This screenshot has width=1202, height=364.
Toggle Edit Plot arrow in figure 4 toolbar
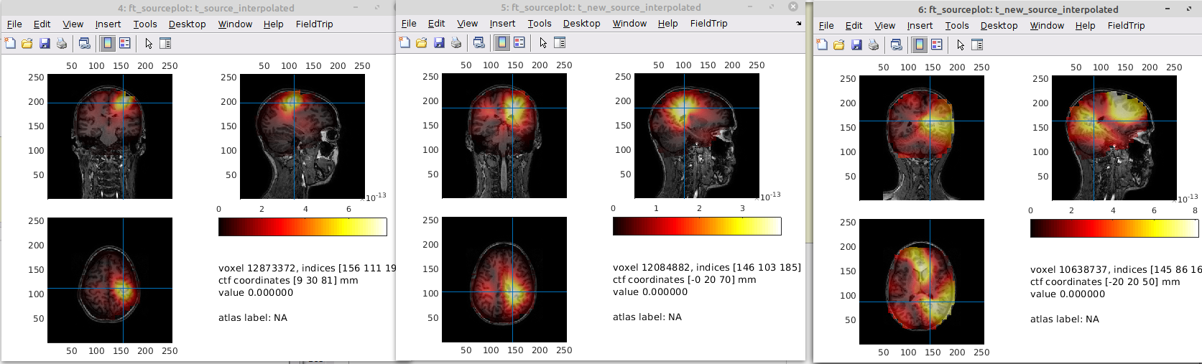coord(149,44)
